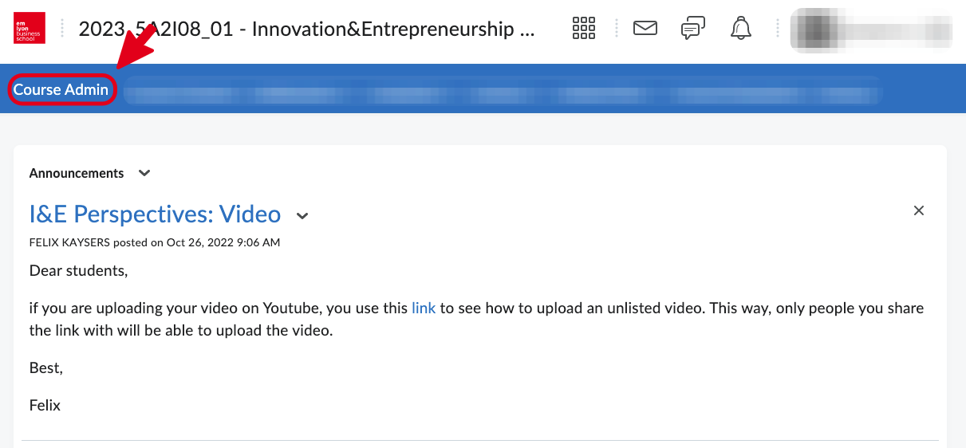966x448 pixels.
Task: Open the I&E Perspectives: Video actions chevron
Action: pos(302,215)
